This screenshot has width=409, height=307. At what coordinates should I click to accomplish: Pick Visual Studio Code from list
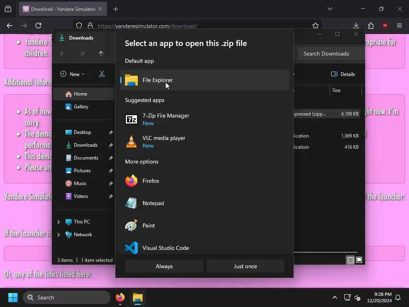tap(204, 247)
